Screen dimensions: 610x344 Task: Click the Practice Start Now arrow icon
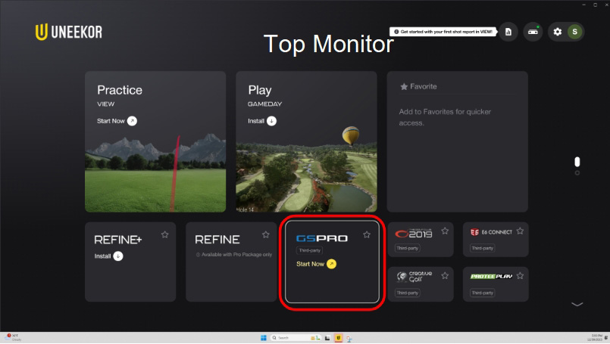(x=132, y=121)
